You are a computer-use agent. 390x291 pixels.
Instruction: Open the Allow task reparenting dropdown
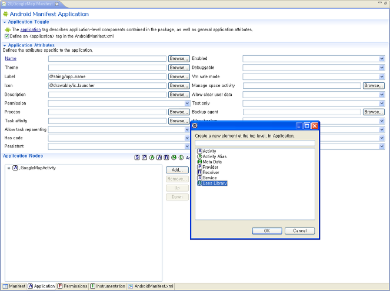(187, 130)
